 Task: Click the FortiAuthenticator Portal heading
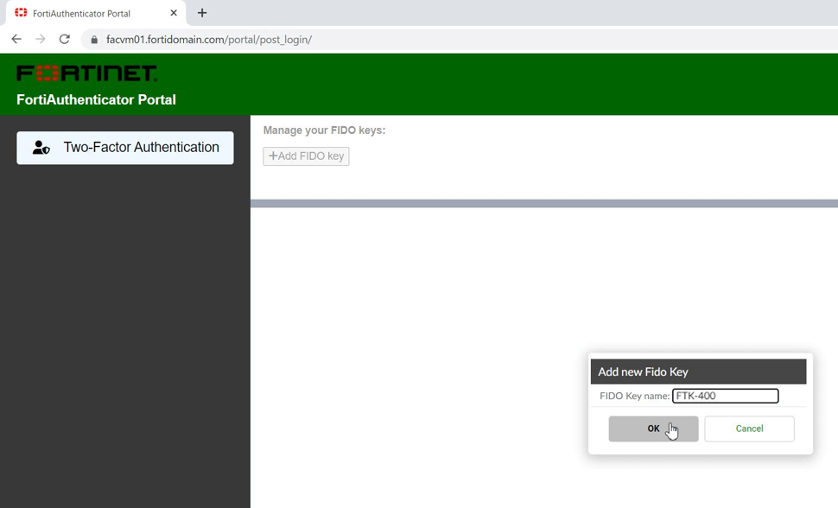[96, 100]
